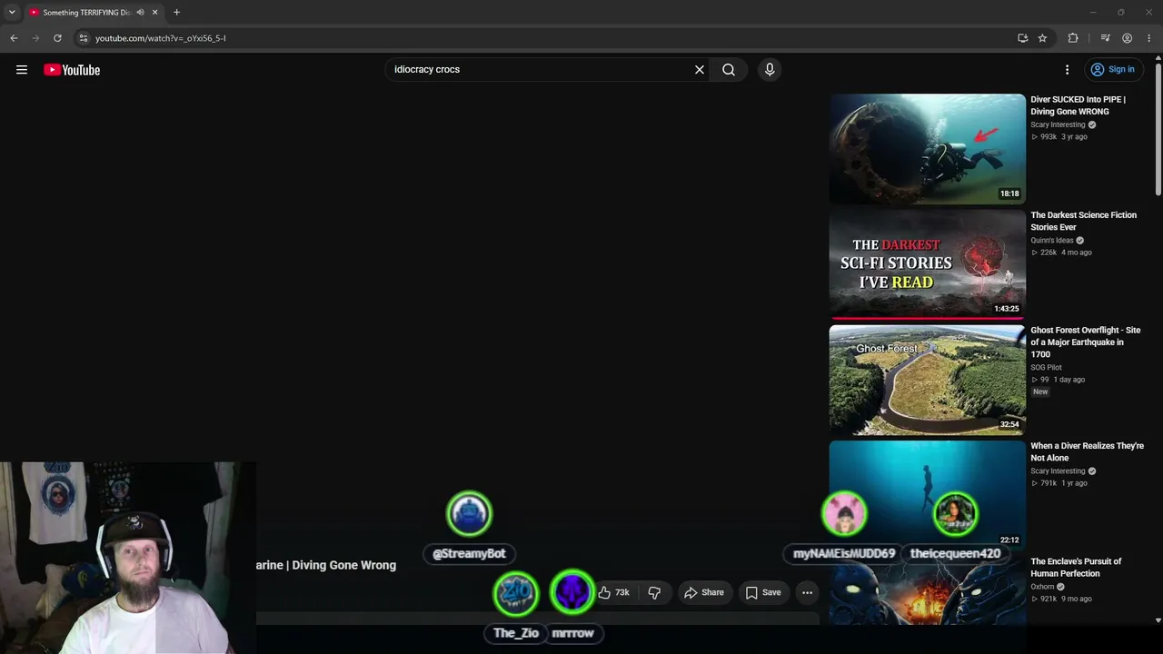Click the '226k 4 mo ago' stats
1163x654 pixels.
click(x=1061, y=253)
